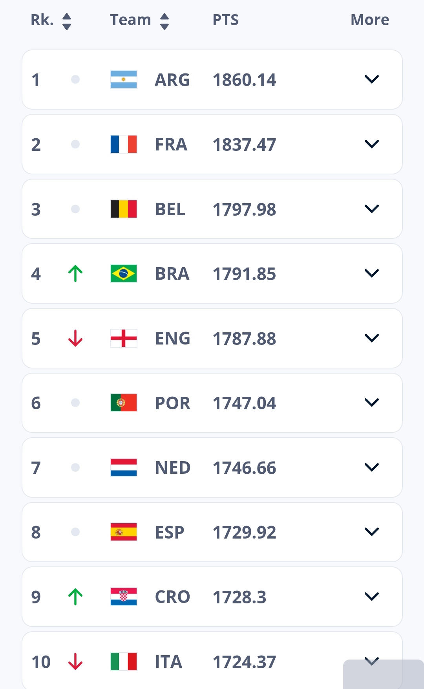This screenshot has height=689, width=424.
Task: Click England's red rank-down arrow
Action: coord(75,338)
